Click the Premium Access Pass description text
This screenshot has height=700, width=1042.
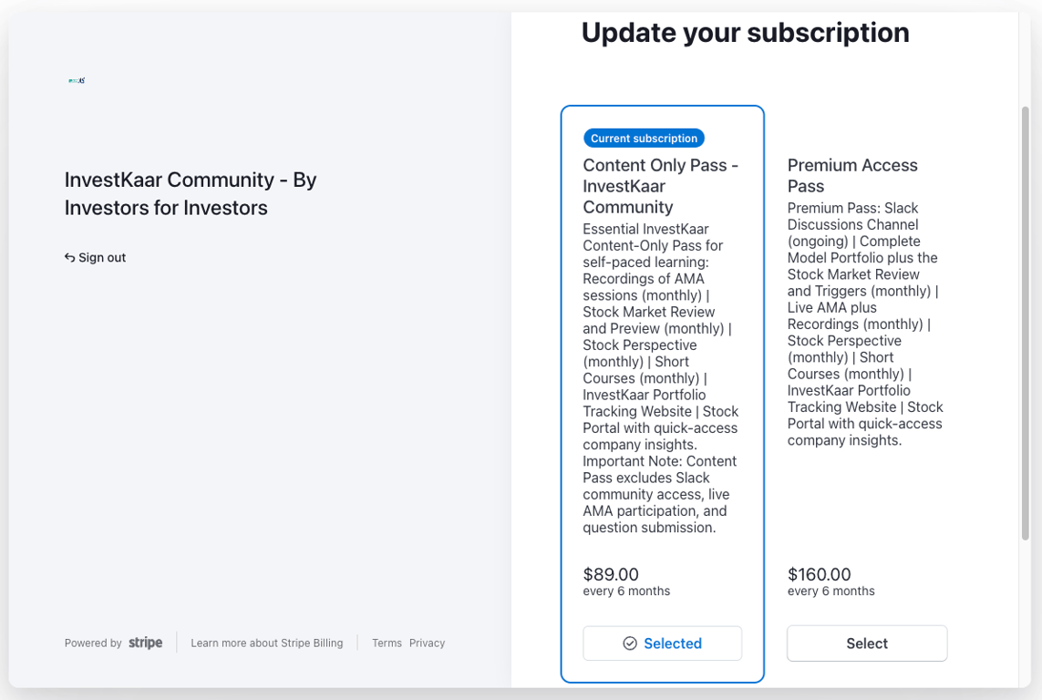(865, 324)
